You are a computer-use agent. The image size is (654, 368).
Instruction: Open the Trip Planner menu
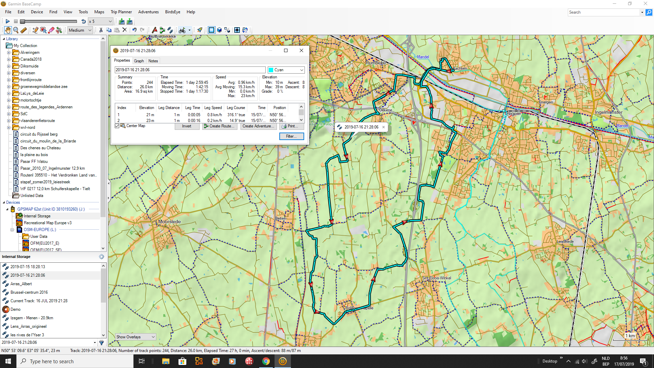click(x=121, y=12)
